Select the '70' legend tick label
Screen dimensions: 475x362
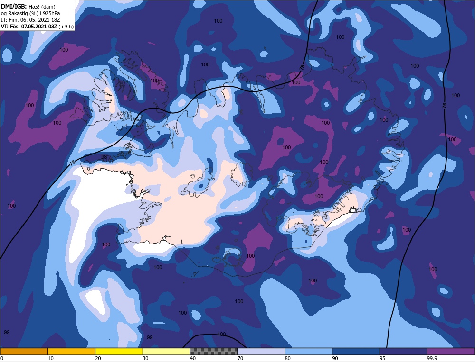pos(240,358)
